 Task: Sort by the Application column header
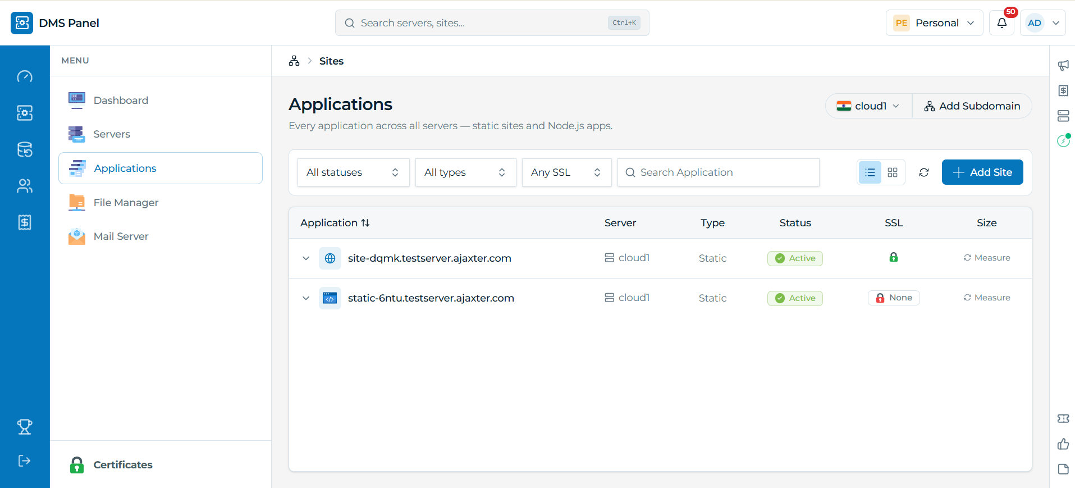pyautogui.click(x=335, y=223)
